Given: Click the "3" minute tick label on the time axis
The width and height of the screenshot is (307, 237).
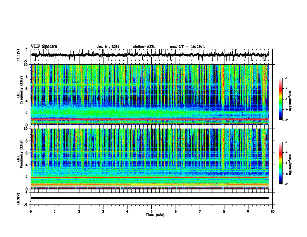Looking at the screenshot, I should pos(103,211).
